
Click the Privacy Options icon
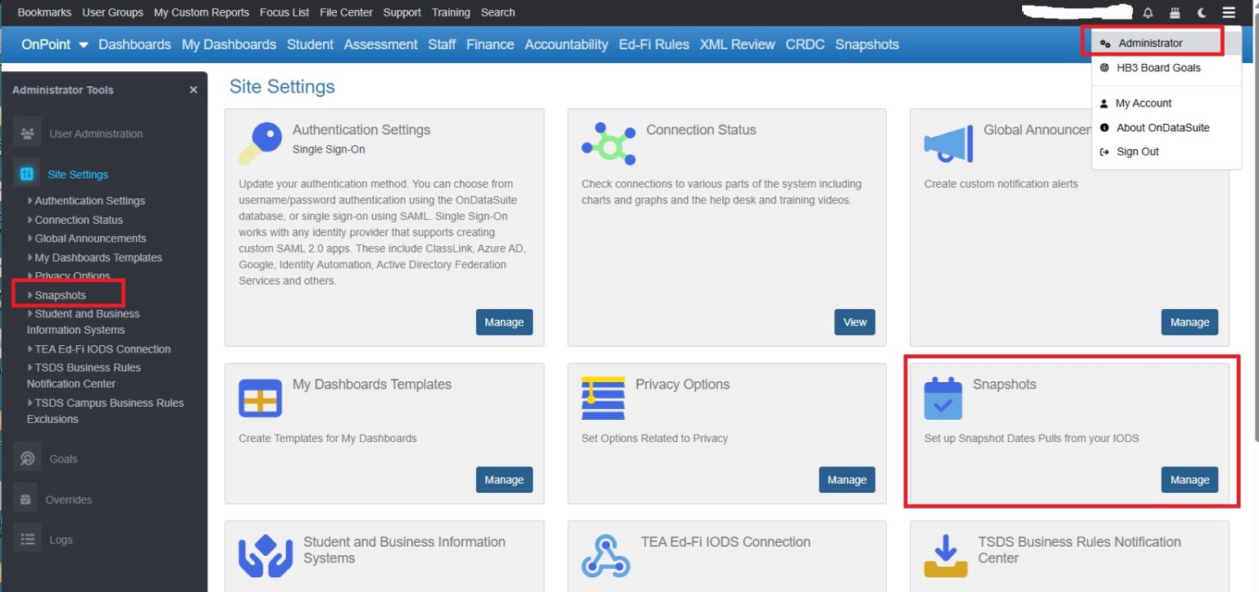coord(602,398)
